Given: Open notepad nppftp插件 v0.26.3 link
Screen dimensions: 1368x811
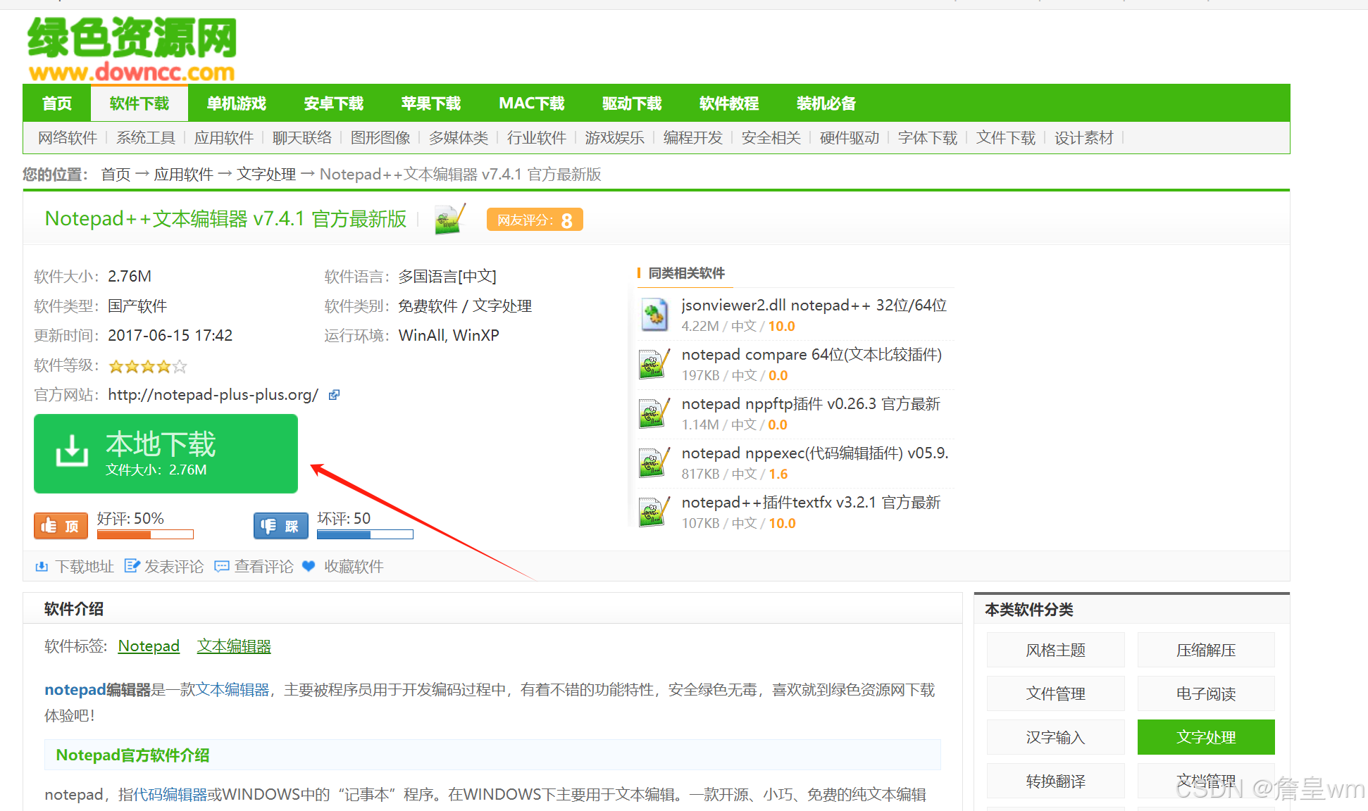Looking at the screenshot, I should [x=811, y=404].
